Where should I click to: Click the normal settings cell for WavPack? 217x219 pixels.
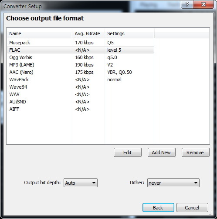pos(114,80)
